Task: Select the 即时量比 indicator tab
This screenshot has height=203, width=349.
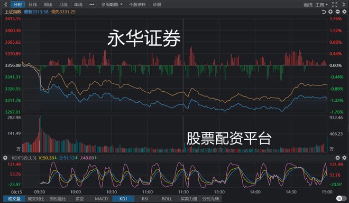Action: 58,199
